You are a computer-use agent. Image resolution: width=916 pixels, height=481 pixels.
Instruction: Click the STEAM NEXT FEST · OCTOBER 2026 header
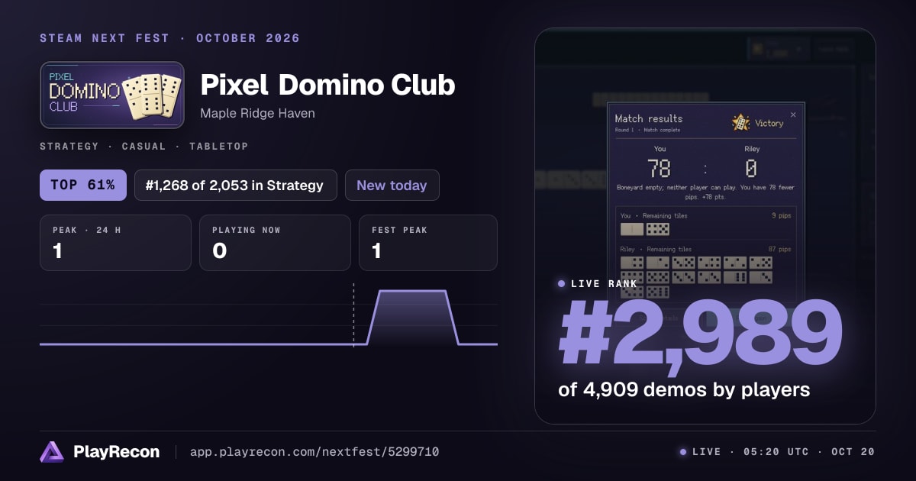click(169, 38)
